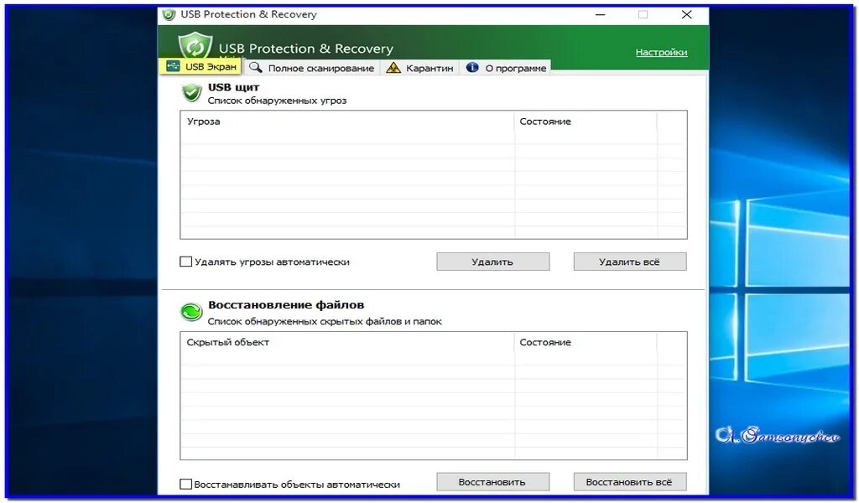This screenshot has height=503, width=859.
Task: Click the Угроза column header
Action: click(347, 122)
